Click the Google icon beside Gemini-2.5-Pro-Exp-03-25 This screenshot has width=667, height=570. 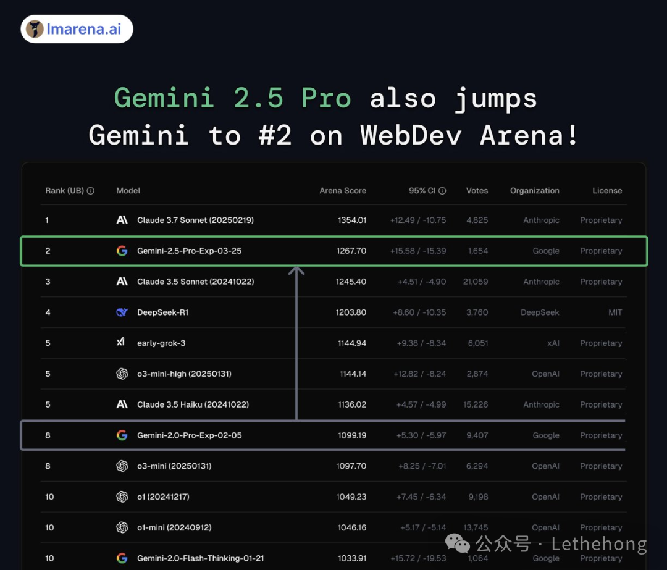122,251
